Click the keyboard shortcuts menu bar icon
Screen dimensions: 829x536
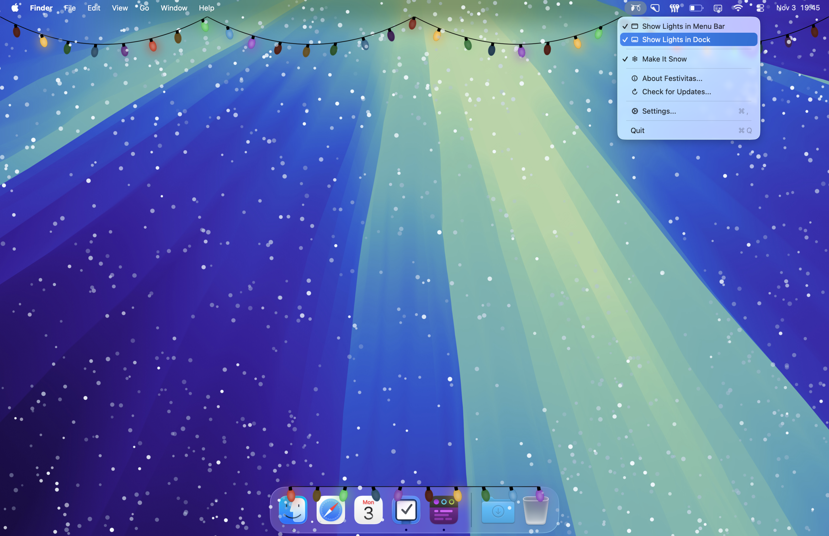(x=717, y=8)
